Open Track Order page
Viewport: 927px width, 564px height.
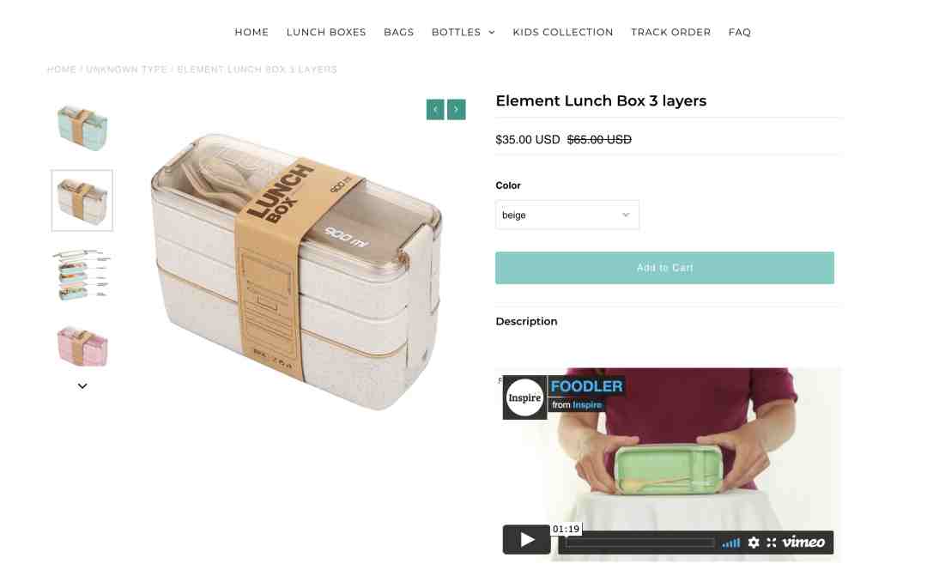(670, 32)
